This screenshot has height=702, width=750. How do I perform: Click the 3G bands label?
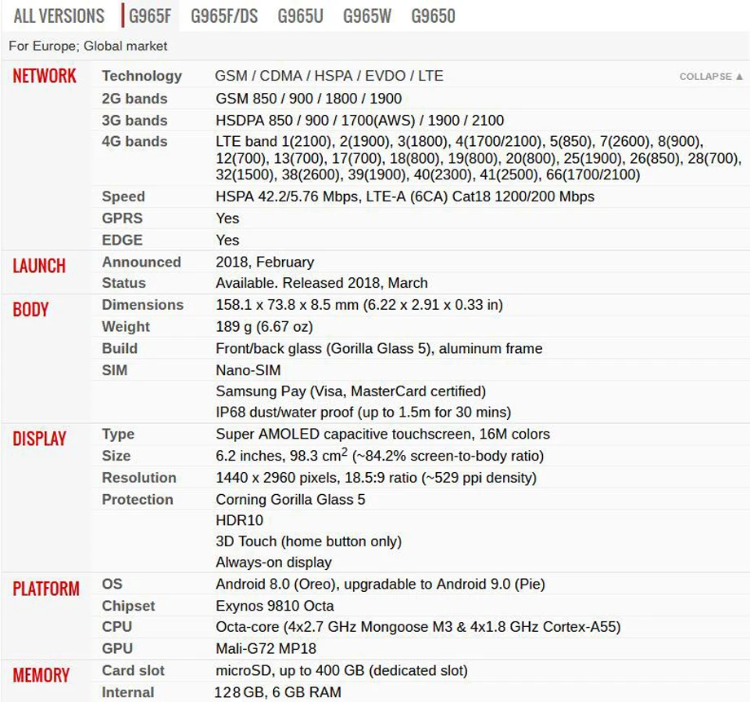(135, 121)
